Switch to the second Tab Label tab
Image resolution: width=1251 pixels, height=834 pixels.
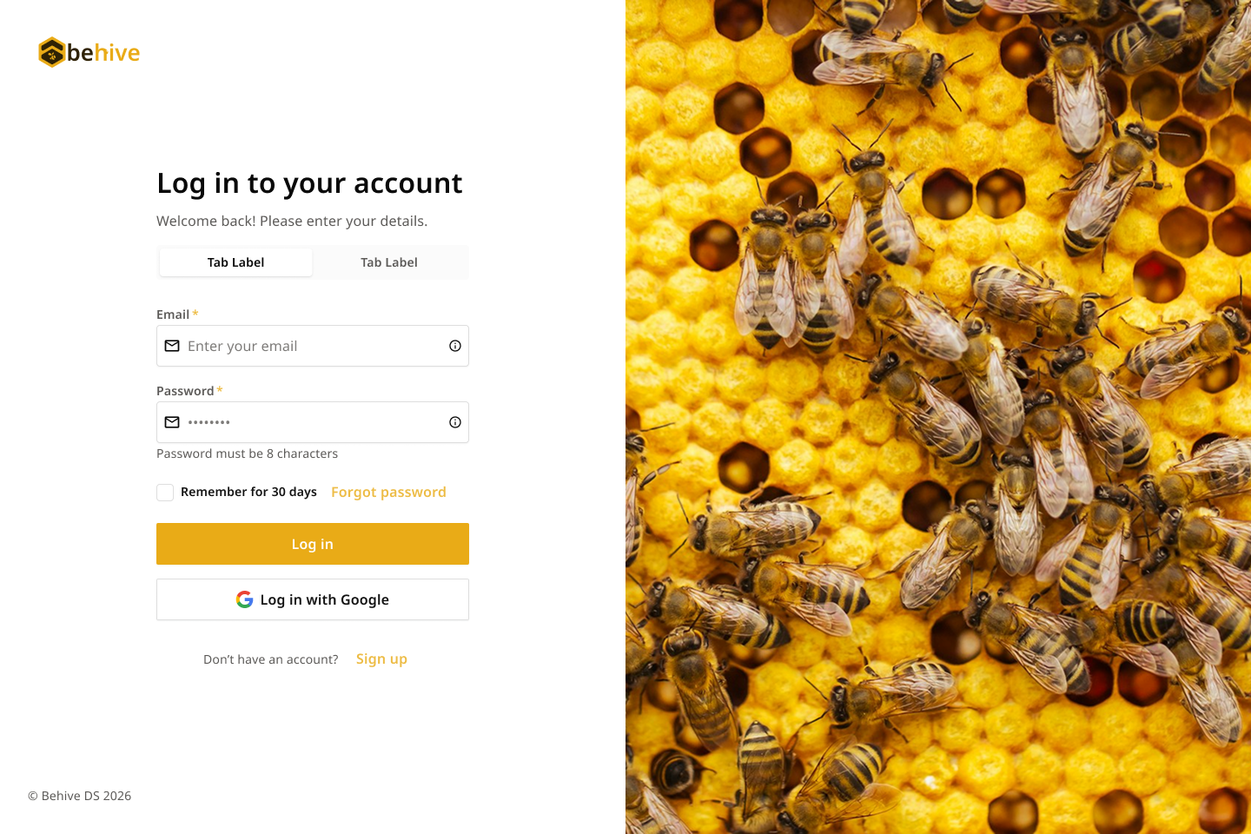coord(388,261)
